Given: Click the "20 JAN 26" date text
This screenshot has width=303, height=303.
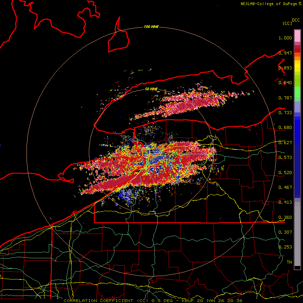Looking at the screenshot, I should [x=211, y=301].
